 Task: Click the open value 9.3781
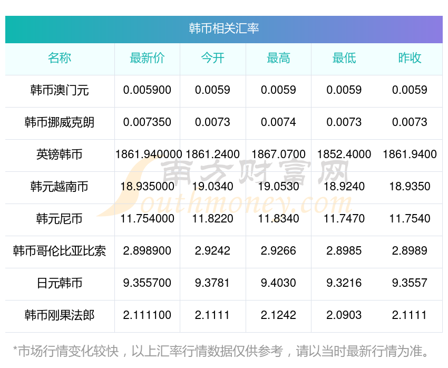coord(212,283)
